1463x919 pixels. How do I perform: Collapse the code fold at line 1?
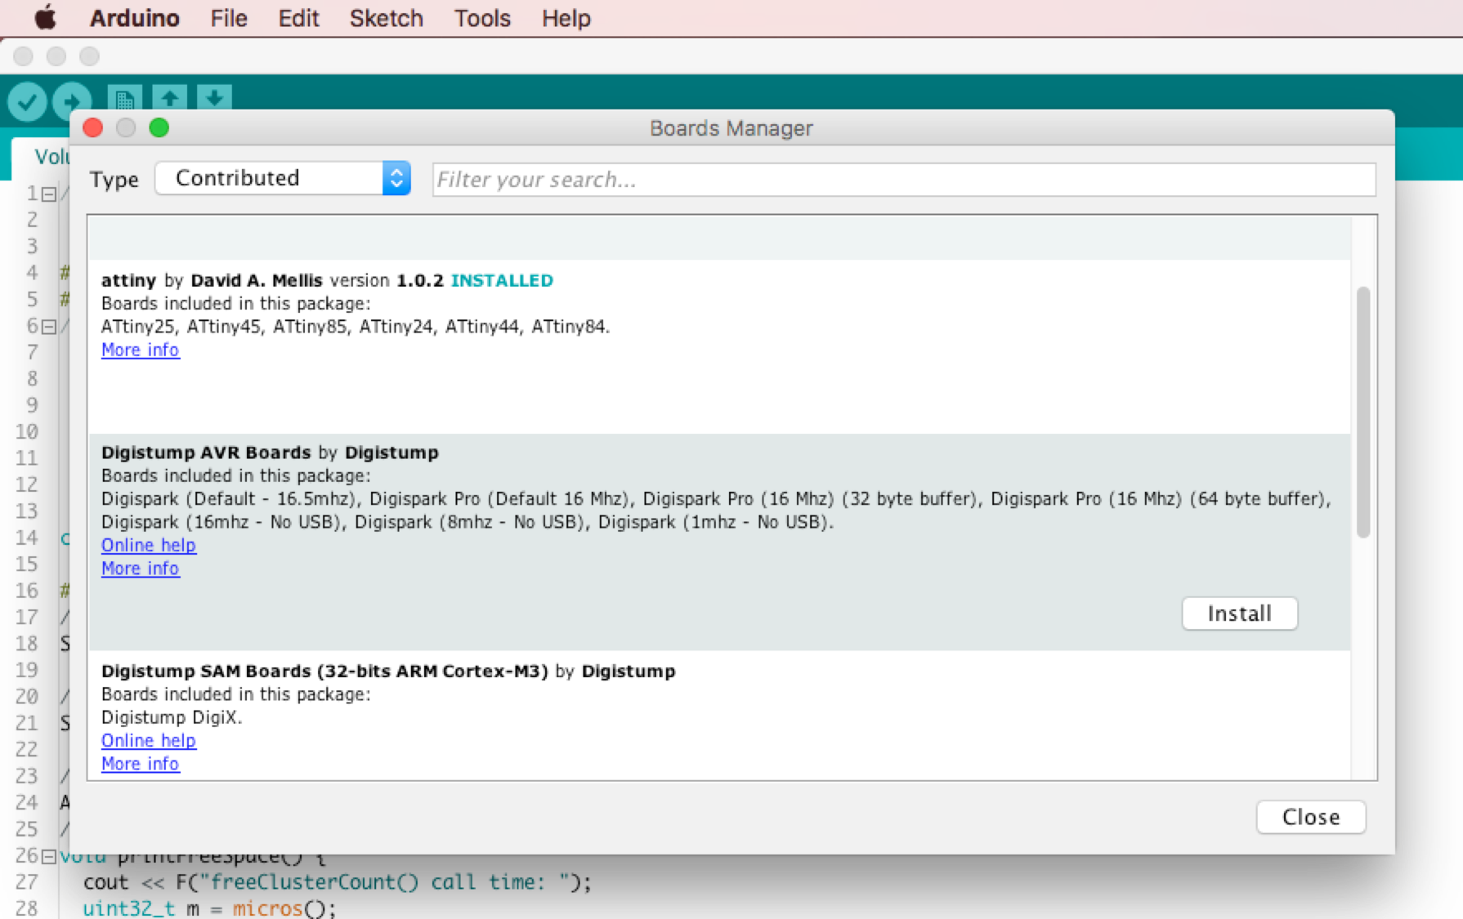click(49, 194)
